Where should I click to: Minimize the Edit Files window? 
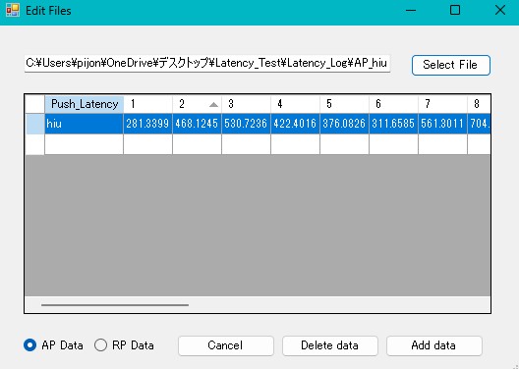411,10
